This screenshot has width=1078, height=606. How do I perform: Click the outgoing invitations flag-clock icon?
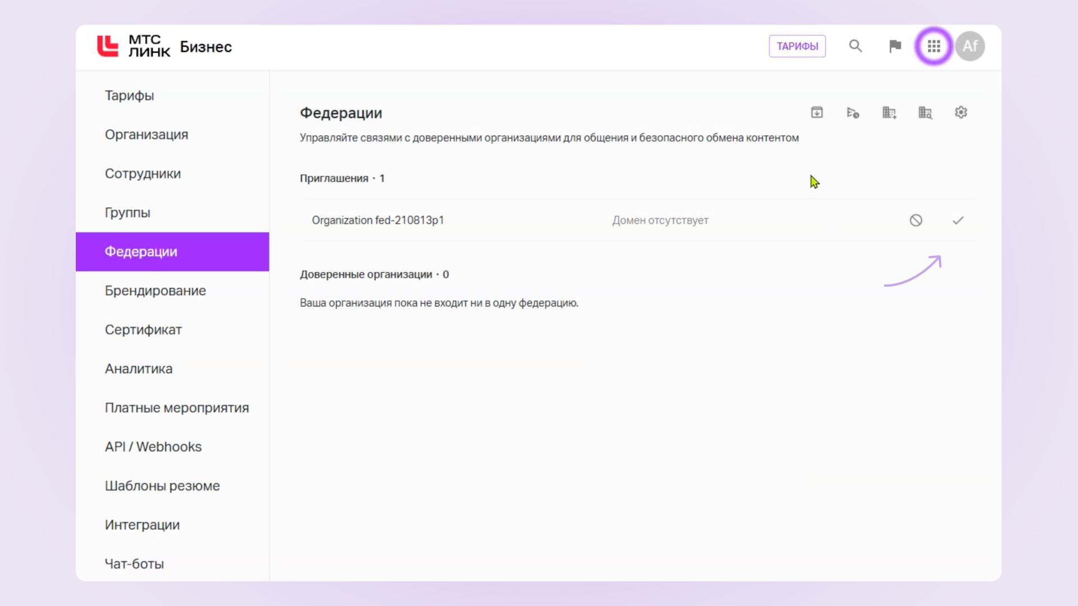[853, 113]
